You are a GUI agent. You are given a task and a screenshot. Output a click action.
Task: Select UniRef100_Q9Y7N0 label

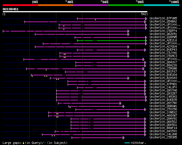163,103
